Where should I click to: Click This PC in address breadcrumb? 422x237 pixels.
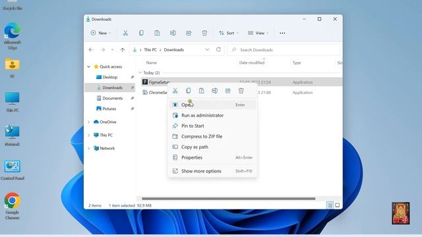coord(150,50)
